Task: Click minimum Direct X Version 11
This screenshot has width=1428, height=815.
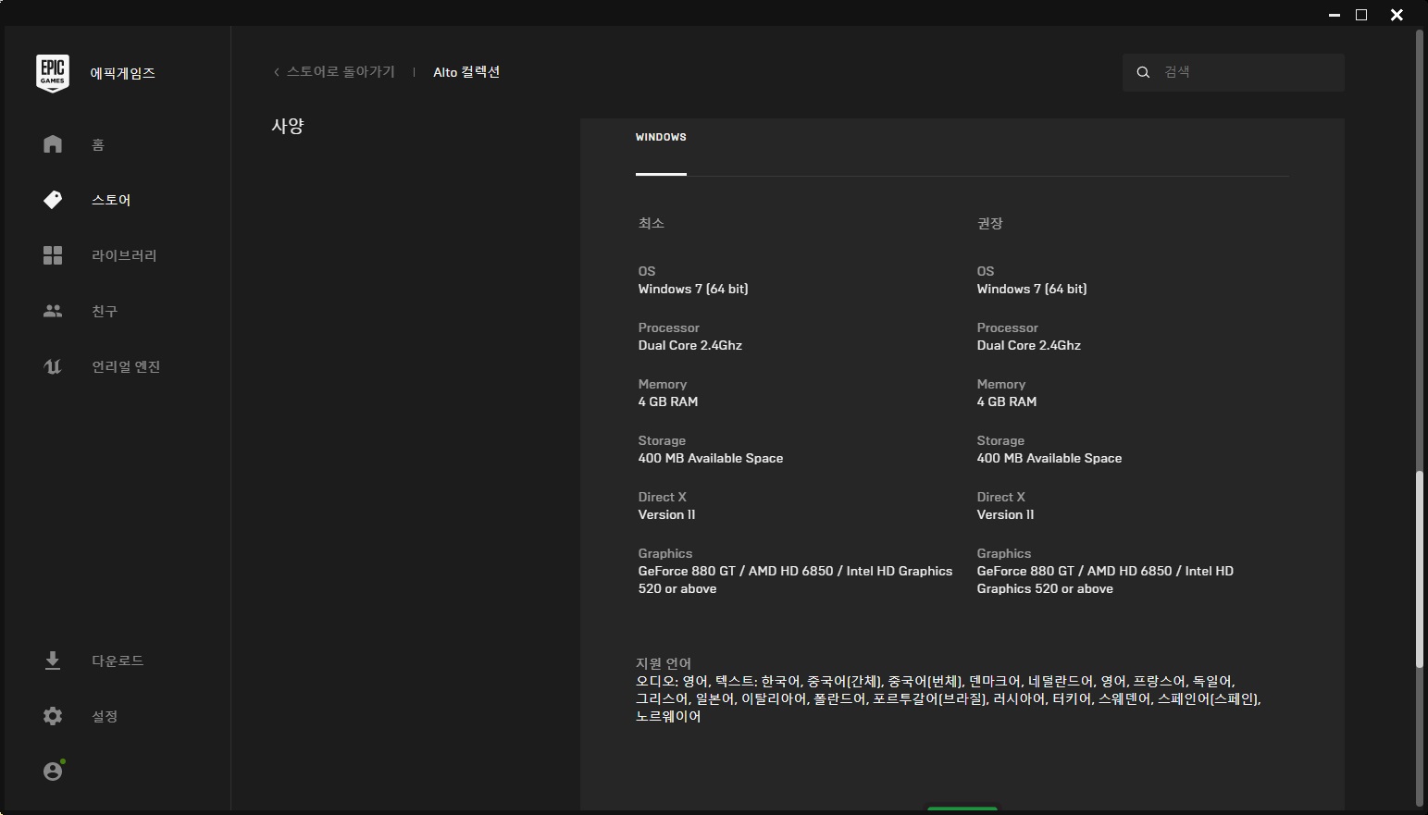Action: [666, 514]
